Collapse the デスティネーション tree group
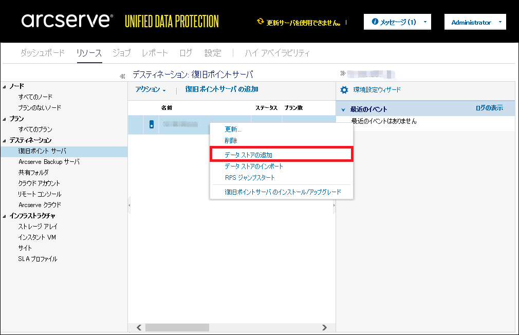Screen dimensions: 519x335 4,141
